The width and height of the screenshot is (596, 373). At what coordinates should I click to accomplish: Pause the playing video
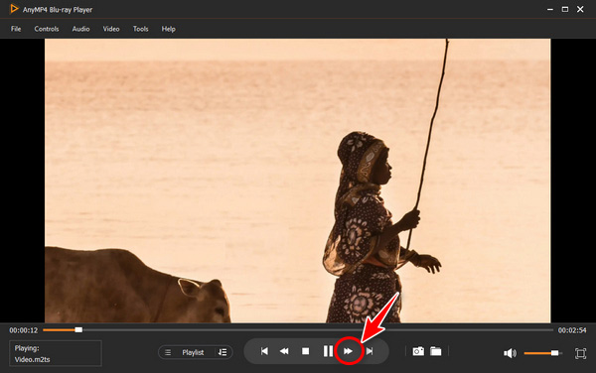point(328,351)
